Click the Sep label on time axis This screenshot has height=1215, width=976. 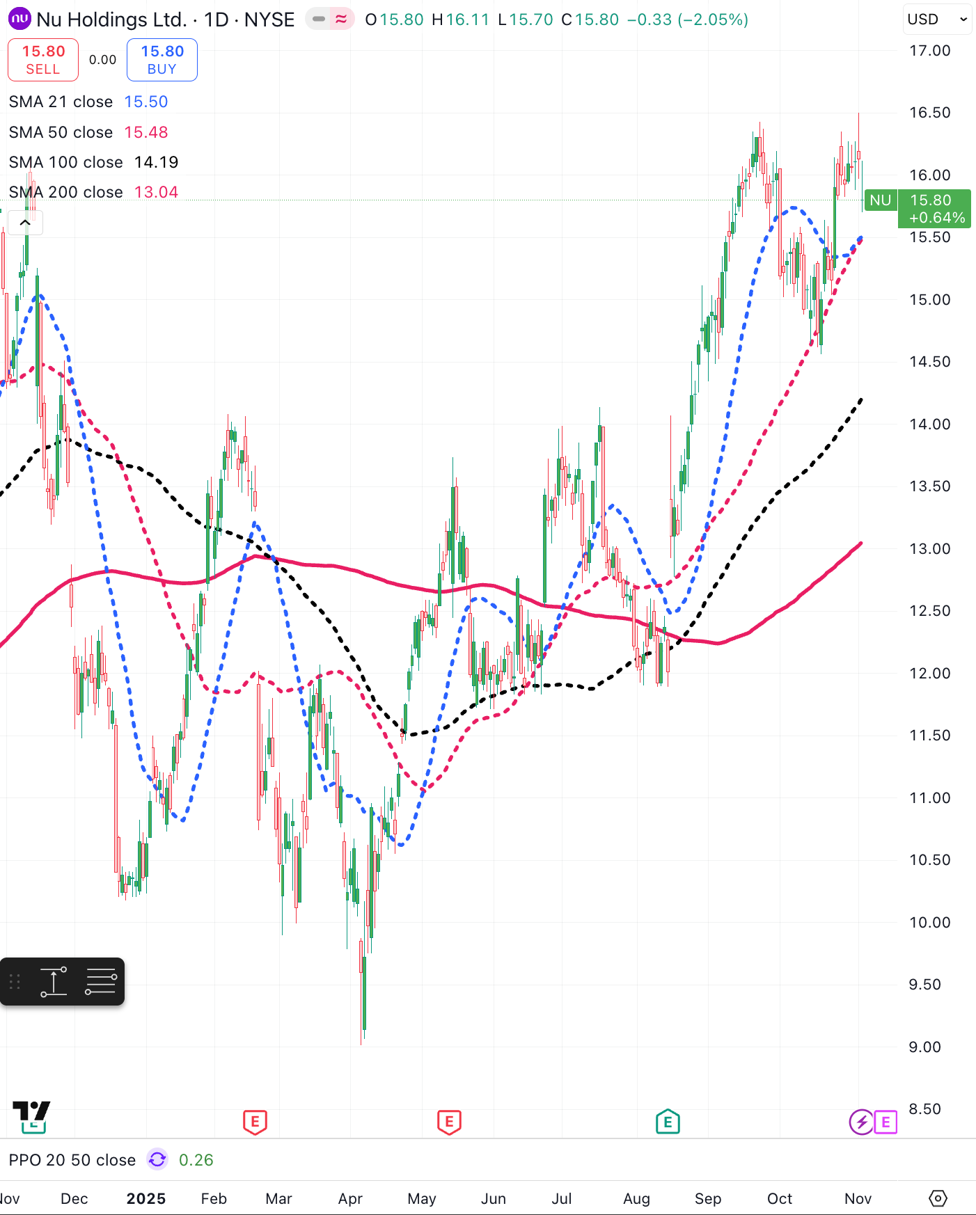tap(708, 1198)
